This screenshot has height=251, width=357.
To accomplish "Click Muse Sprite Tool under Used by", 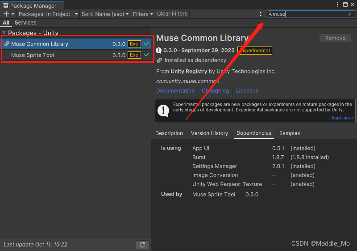I will [214, 195].
